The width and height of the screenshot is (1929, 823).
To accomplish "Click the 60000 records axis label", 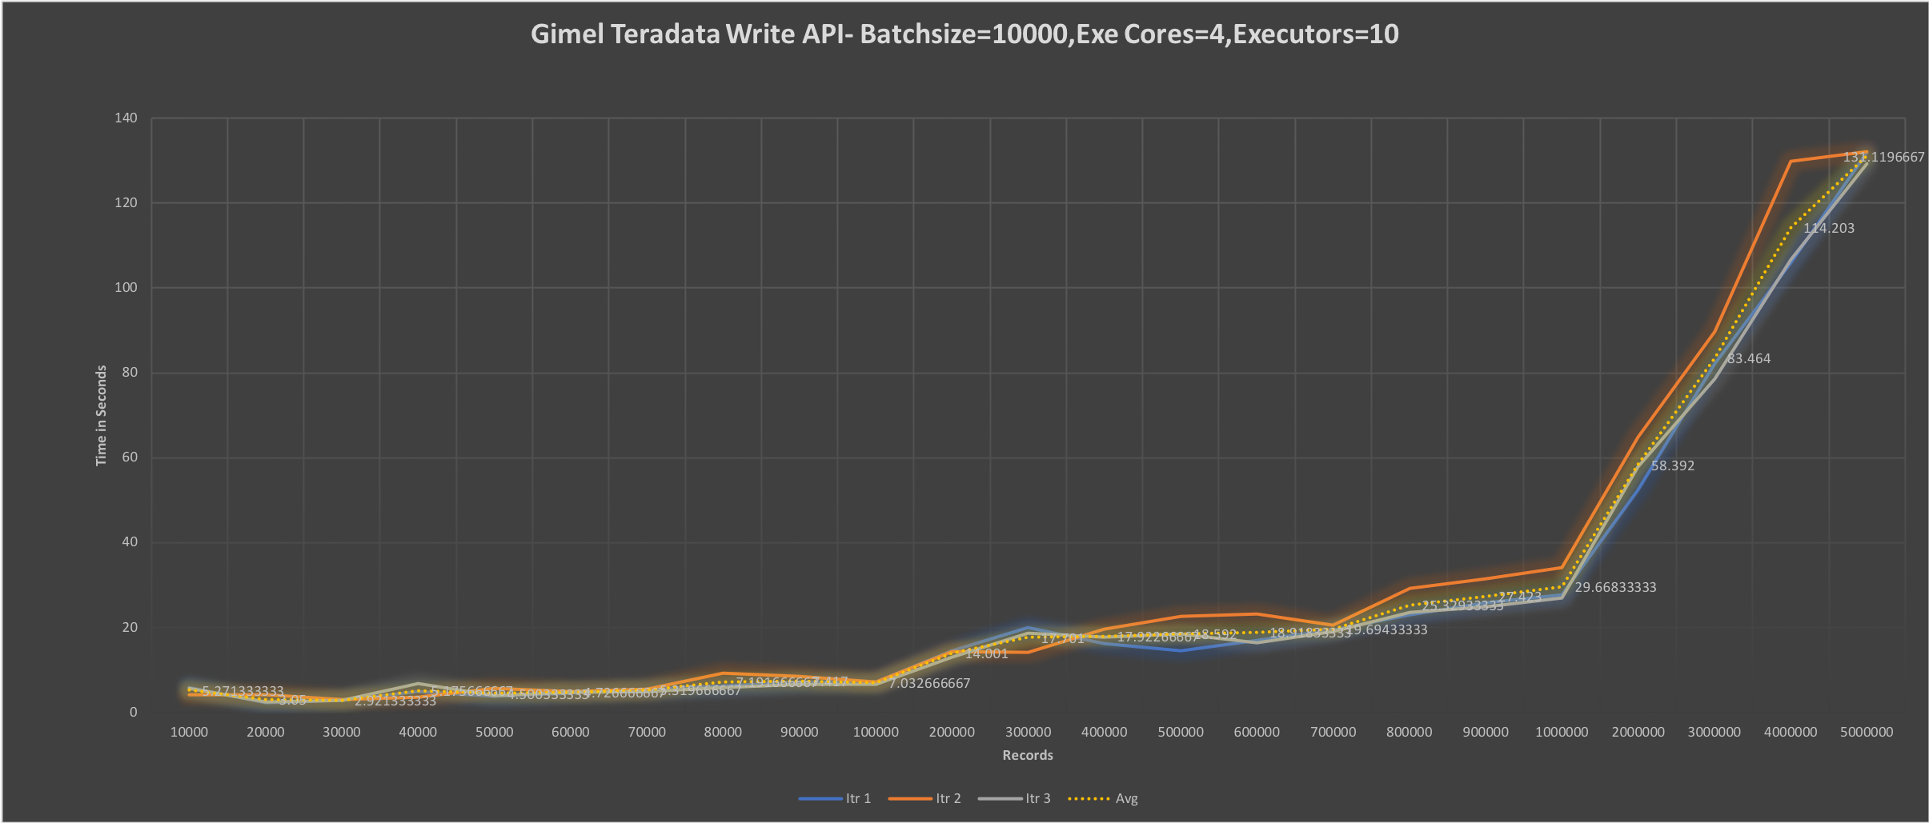I will coord(570,732).
